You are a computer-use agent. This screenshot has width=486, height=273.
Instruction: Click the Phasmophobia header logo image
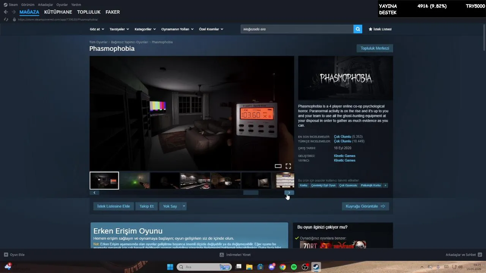pyautogui.click(x=346, y=78)
